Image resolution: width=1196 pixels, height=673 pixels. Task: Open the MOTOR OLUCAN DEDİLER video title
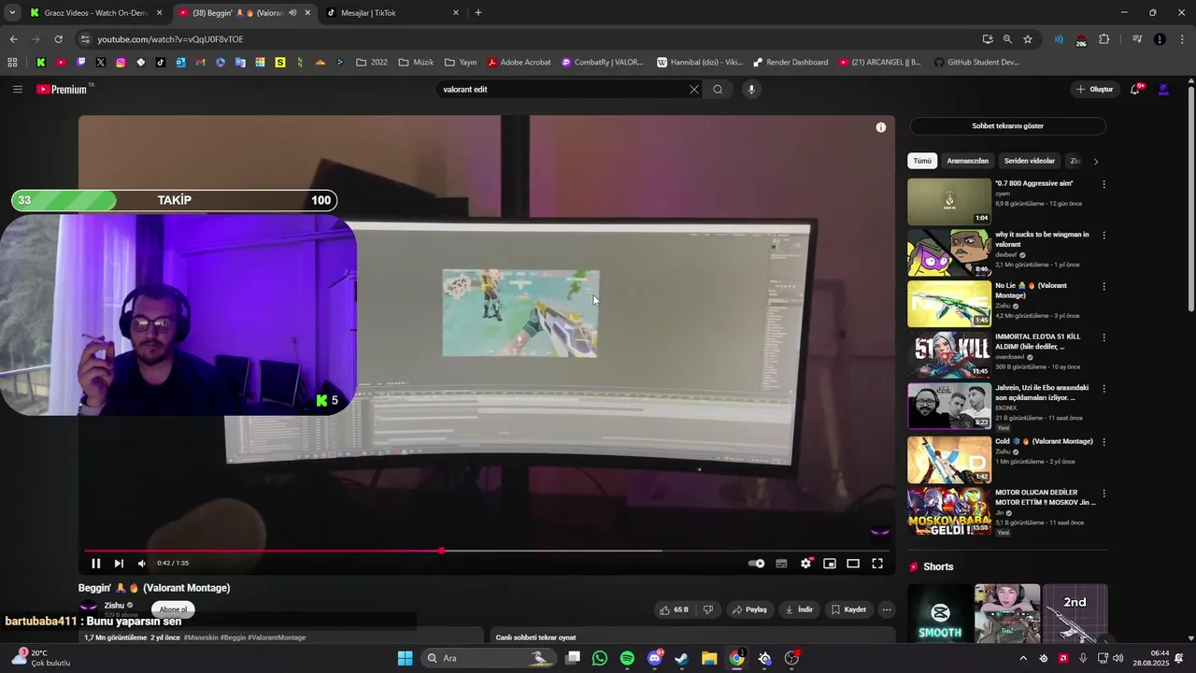(1045, 497)
